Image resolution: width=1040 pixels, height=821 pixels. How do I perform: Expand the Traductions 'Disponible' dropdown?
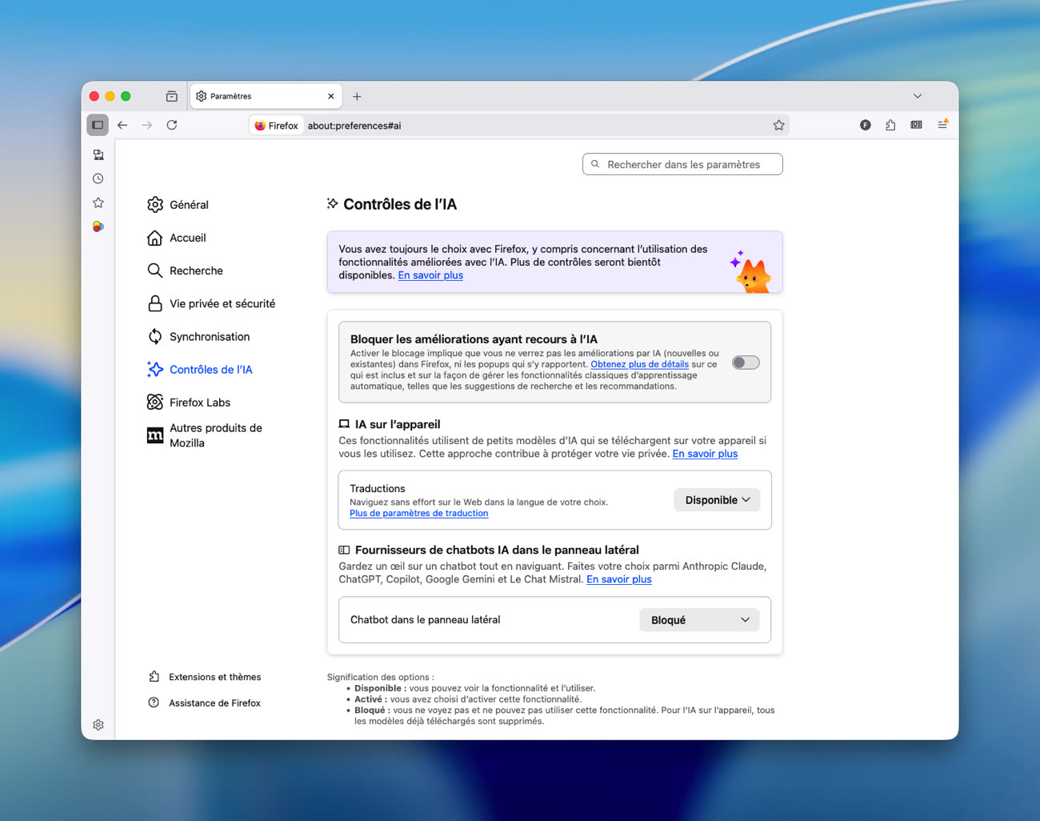tap(717, 500)
